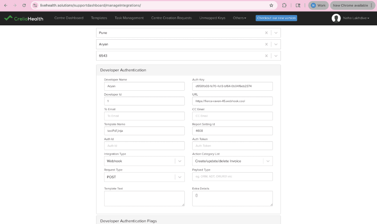The image size is (377, 224).
Task: Grab the Template Text resize handle
Action: click(x=183, y=205)
